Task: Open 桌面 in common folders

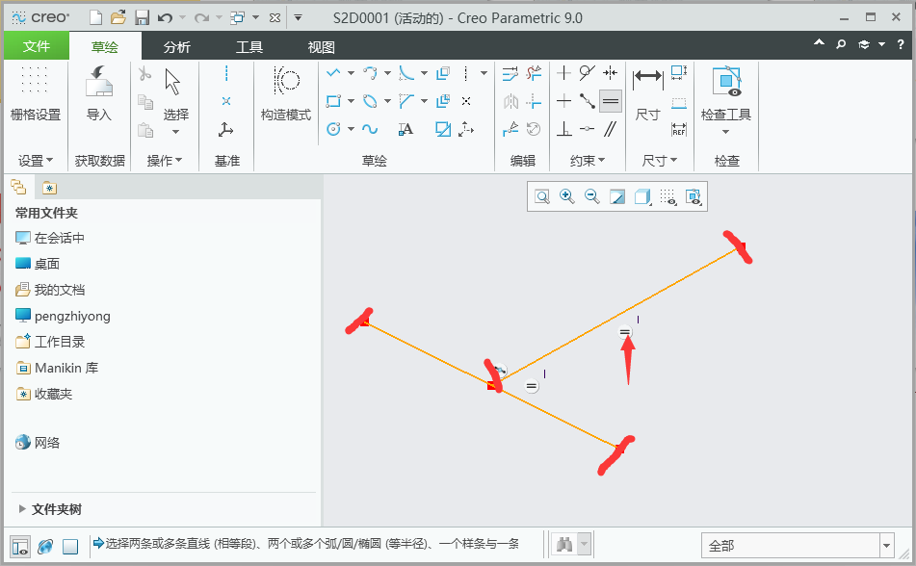Action: pyautogui.click(x=38, y=264)
